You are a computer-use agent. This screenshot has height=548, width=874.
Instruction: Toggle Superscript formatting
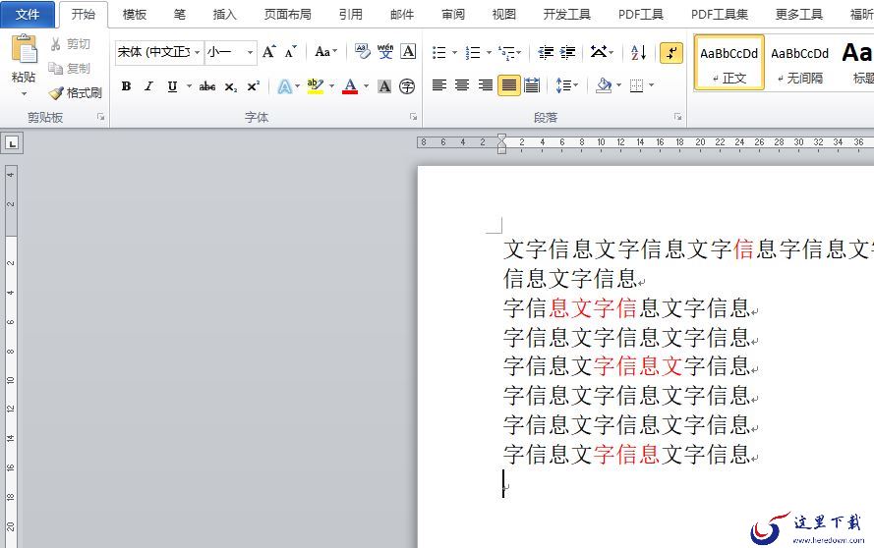click(253, 86)
